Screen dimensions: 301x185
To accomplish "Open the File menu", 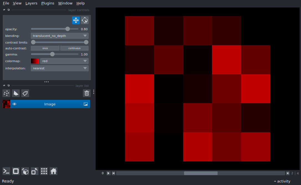I will (x=6, y=3).
